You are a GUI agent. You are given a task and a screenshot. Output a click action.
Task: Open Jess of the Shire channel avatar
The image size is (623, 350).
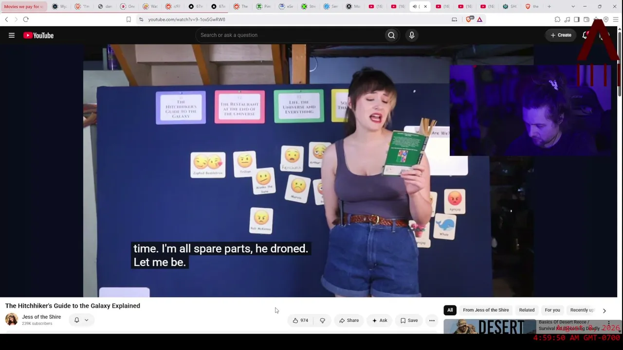[12, 319]
